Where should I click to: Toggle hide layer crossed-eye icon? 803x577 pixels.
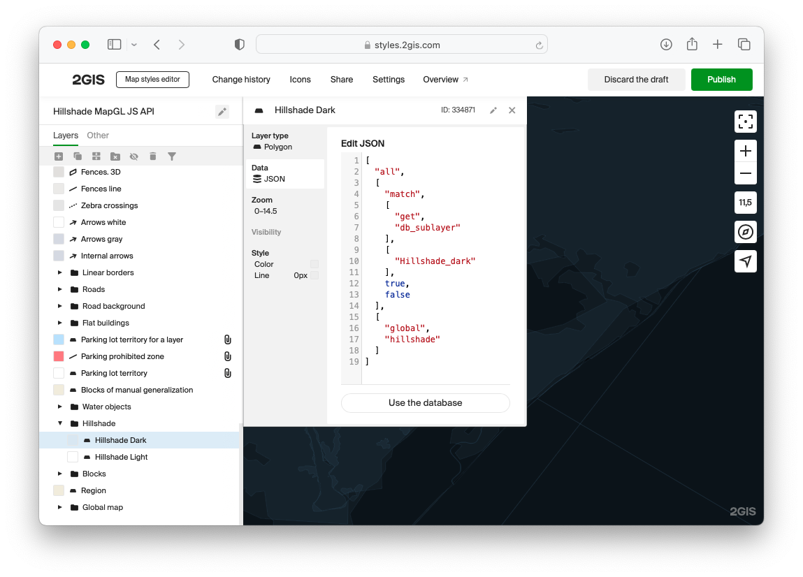[x=134, y=157]
